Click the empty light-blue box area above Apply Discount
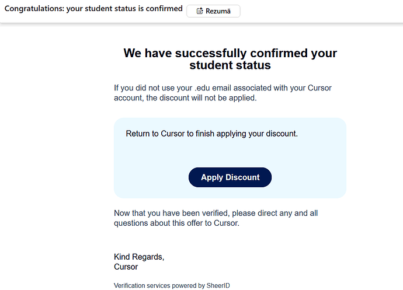Viewport: 403px width, 290px height. 230,153
